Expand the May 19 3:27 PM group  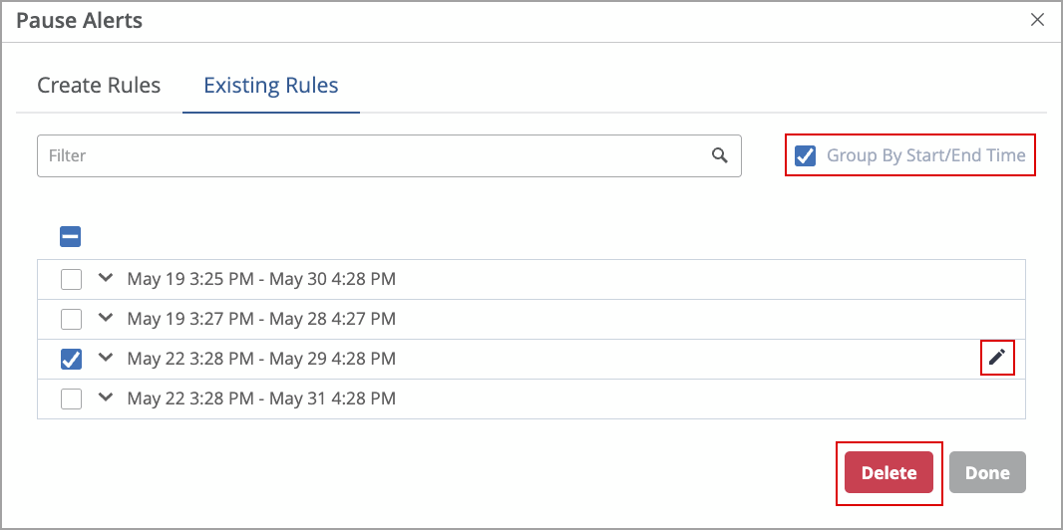(106, 319)
